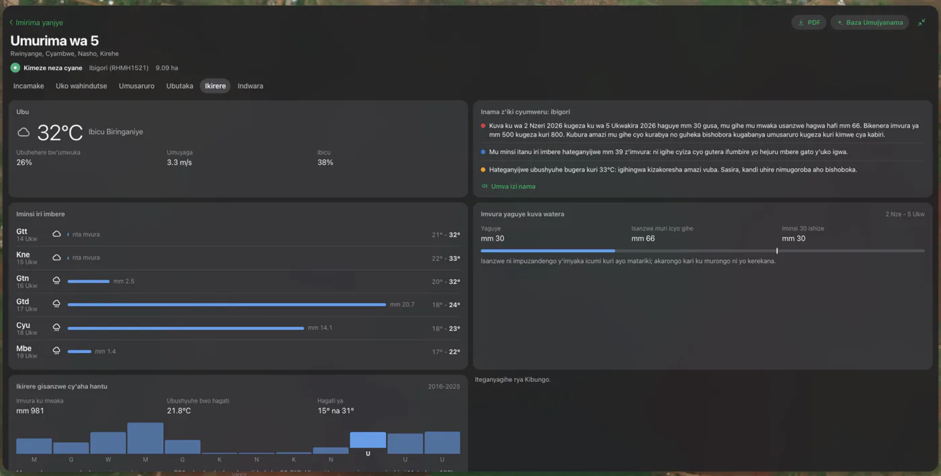
Task: Click the average temperature value 21.8°C
Action: 179,411
